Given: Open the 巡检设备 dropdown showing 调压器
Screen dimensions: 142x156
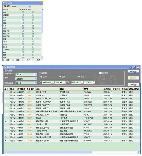Looking at the screenshot, I should (x=36, y=83).
